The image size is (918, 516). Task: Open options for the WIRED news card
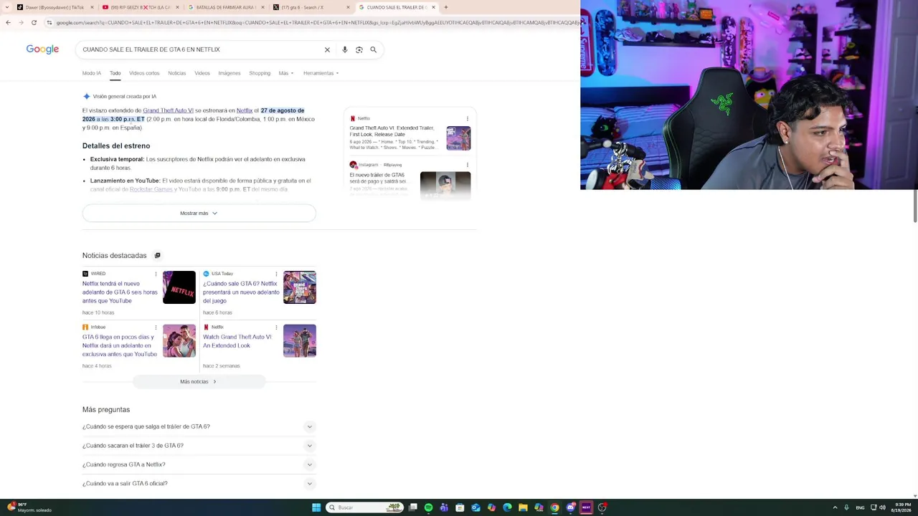coord(156,274)
